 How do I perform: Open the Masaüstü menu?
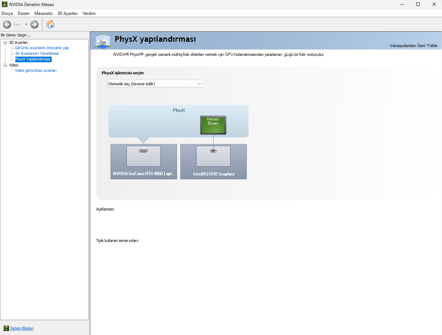[43, 13]
